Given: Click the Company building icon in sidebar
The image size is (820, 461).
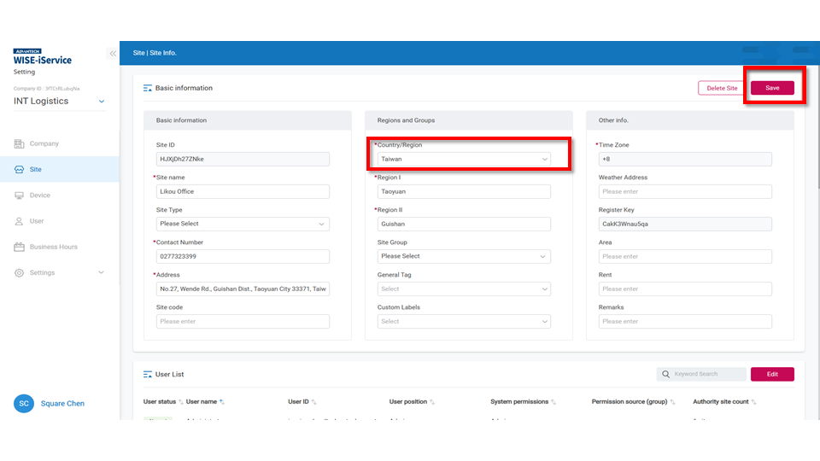Looking at the screenshot, I should coord(20,144).
